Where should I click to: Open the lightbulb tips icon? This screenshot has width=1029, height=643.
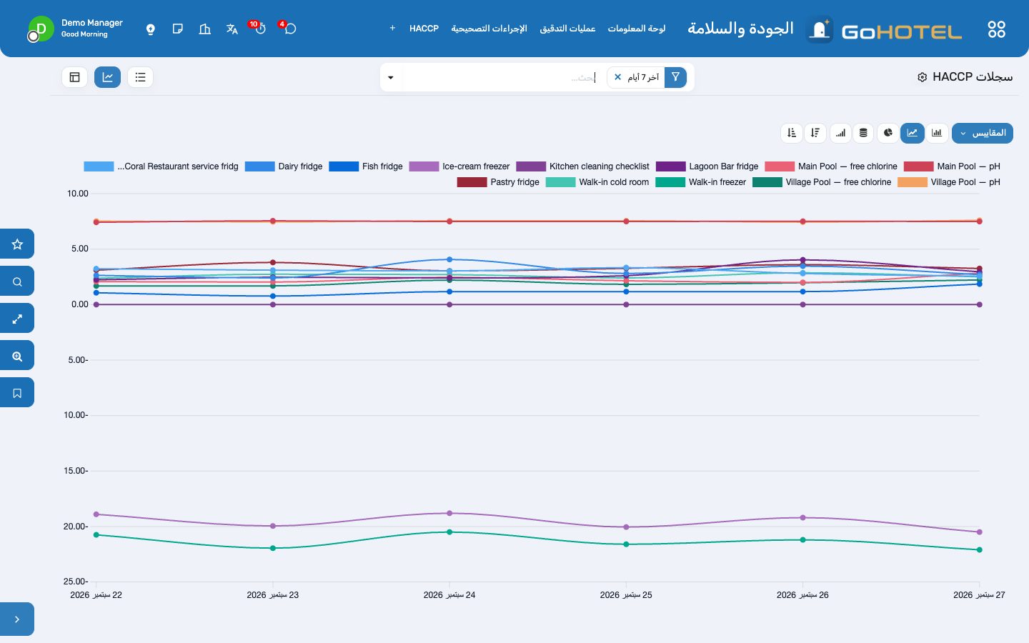coord(151,29)
